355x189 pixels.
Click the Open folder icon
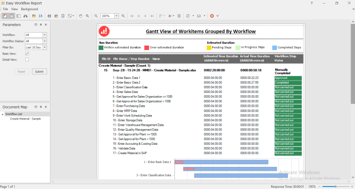click(34, 16)
